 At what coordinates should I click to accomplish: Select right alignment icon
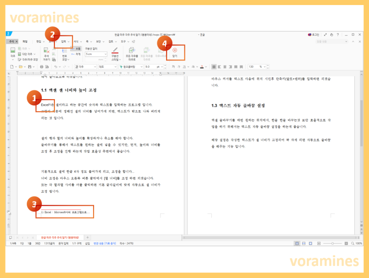tap(230, 67)
